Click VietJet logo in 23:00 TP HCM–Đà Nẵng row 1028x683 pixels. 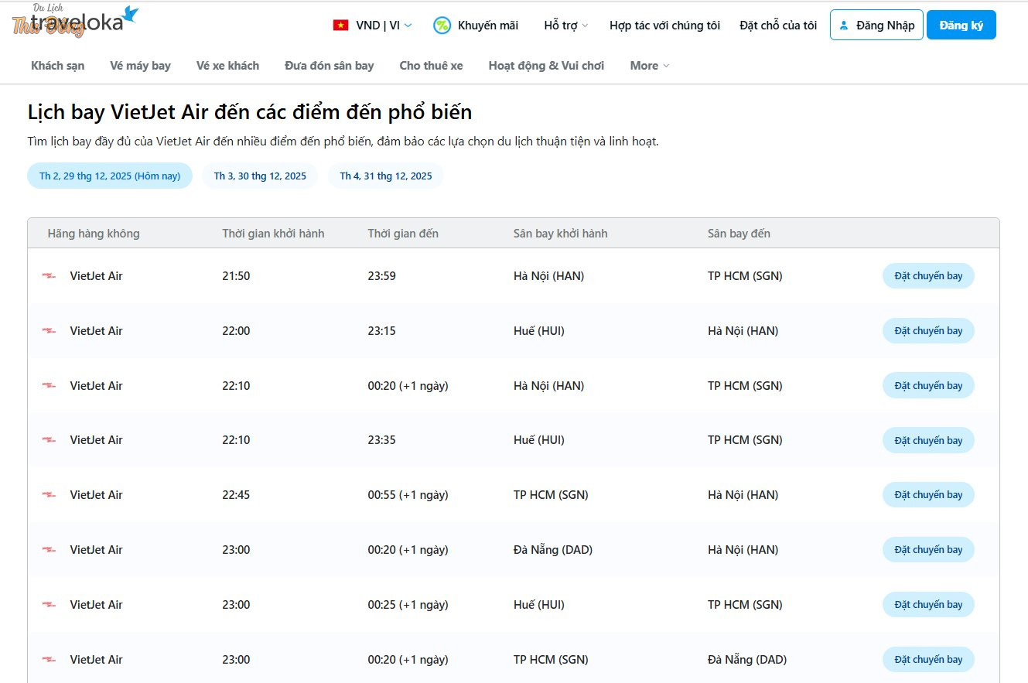pyautogui.click(x=50, y=660)
